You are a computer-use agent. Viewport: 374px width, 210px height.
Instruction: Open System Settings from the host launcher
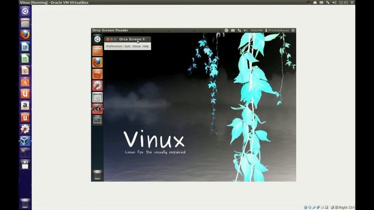pos(25,129)
